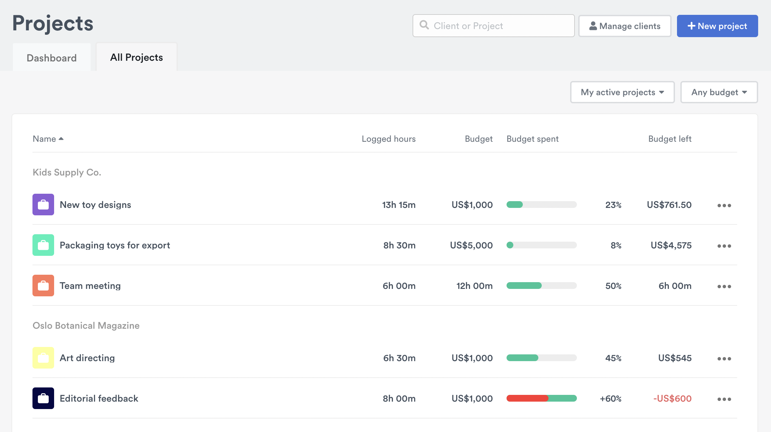Click the Editorial feedback dark briefcase icon
The image size is (771, 432).
[x=43, y=398]
